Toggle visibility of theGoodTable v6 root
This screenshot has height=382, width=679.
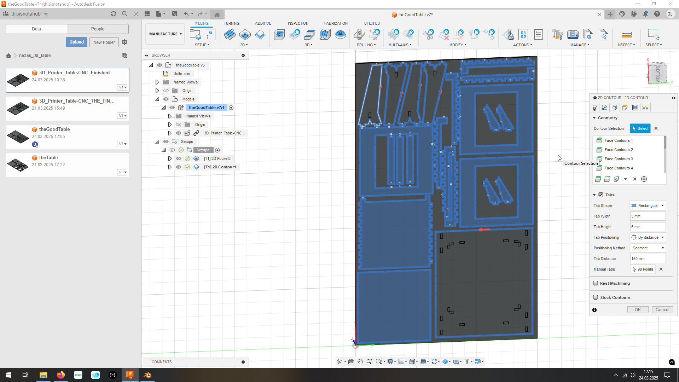coord(159,65)
